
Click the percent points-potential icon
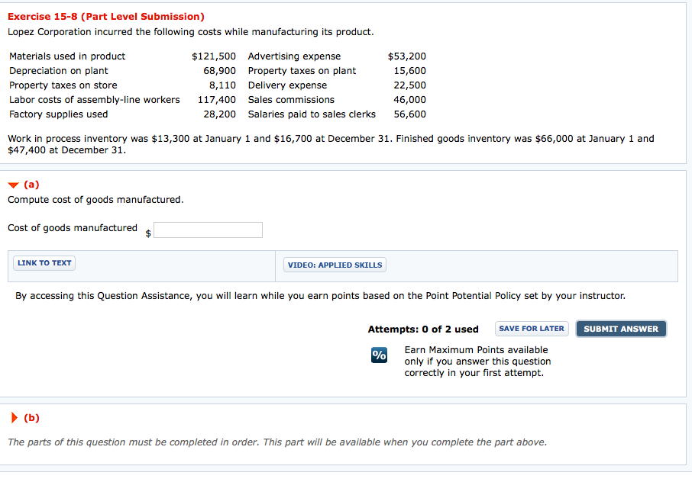pyautogui.click(x=379, y=355)
